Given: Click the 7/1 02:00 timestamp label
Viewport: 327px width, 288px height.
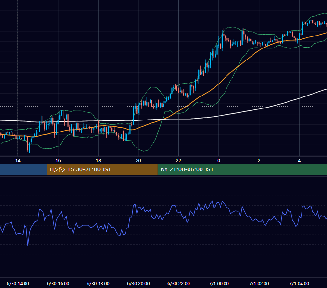Looking at the screenshot, I should click(x=259, y=283).
